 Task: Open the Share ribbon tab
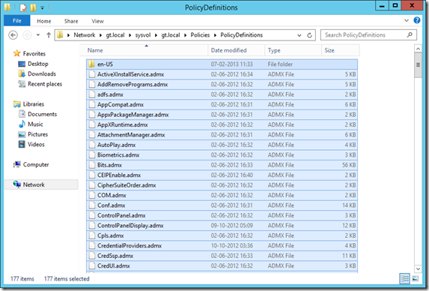(71, 21)
